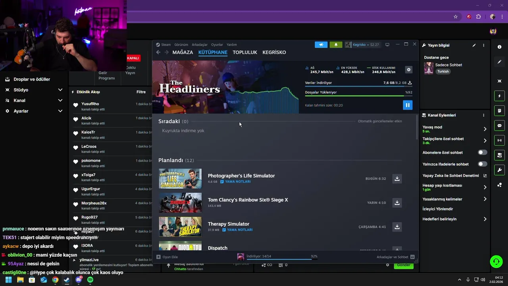The width and height of the screenshot is (508, 286).
Task: Switch to the MAĞAZA tab
Action: click(x=183, y=52)
